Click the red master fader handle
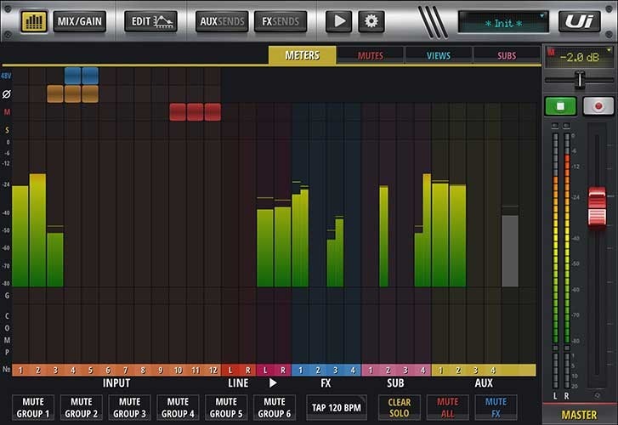 597,208
